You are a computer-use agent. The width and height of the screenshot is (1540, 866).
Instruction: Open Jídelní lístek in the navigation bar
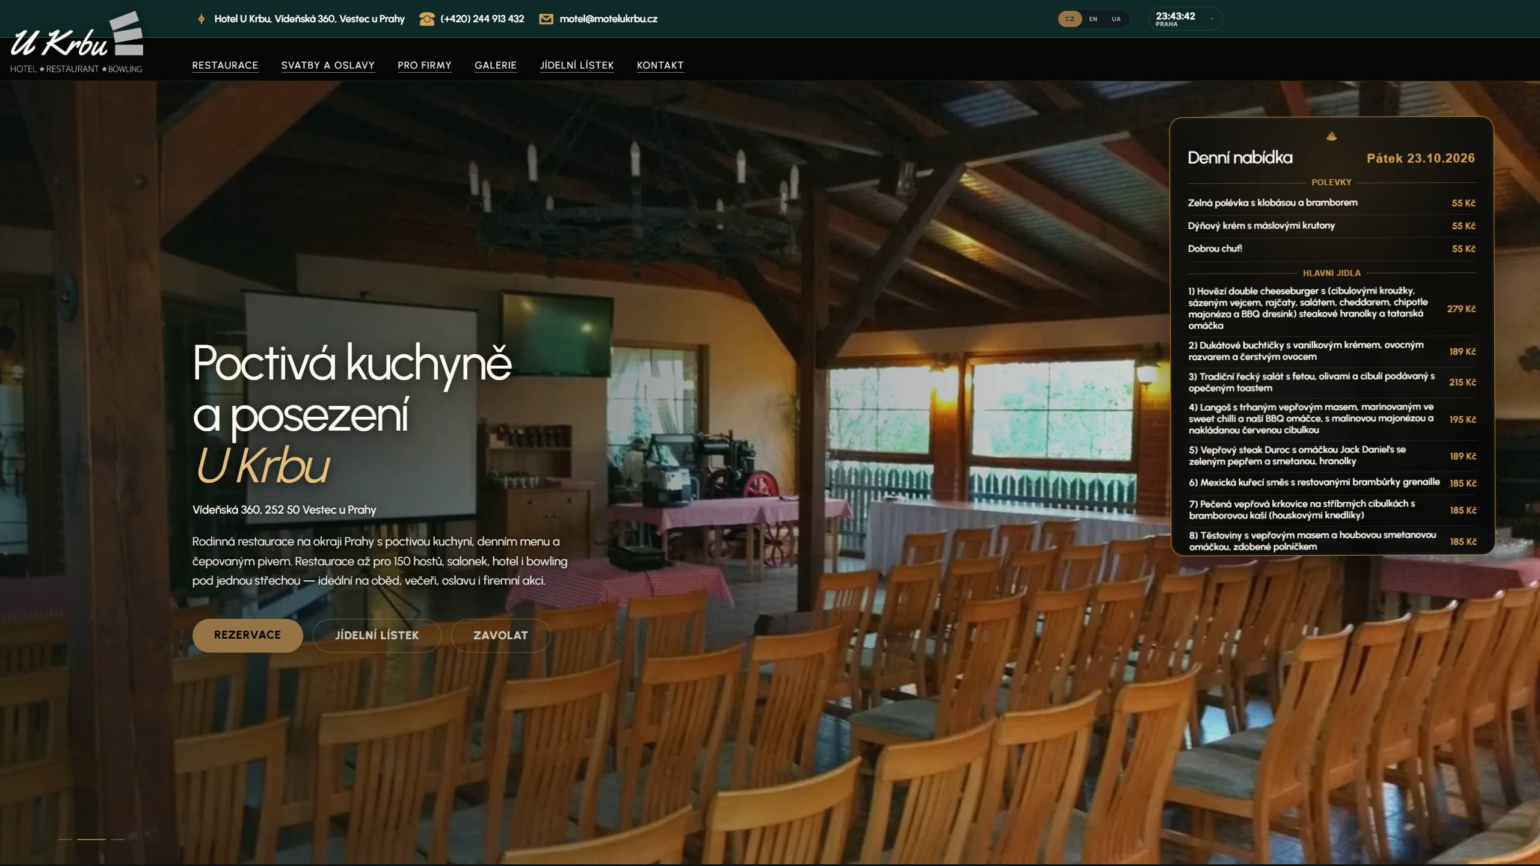577,65
